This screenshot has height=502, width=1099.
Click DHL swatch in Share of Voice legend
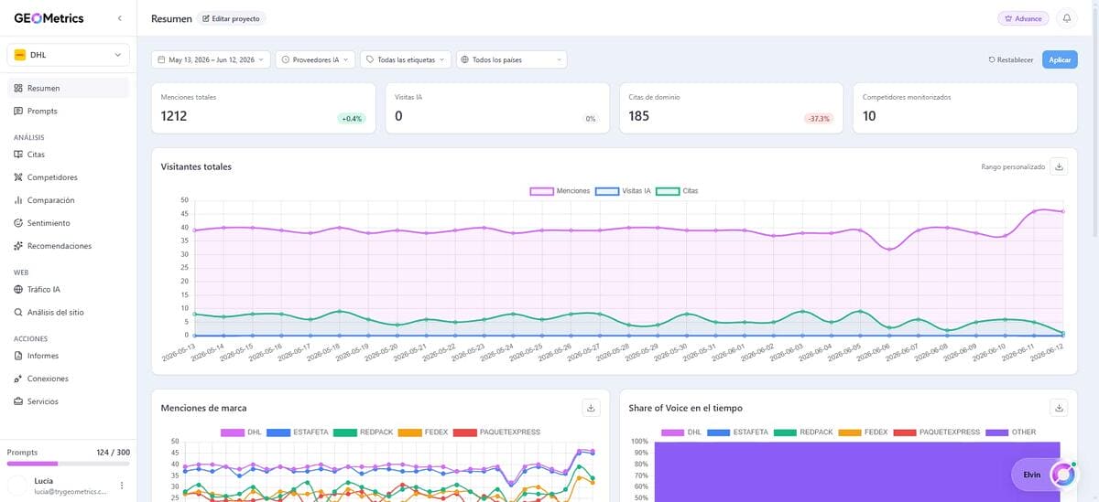[672, 432]
